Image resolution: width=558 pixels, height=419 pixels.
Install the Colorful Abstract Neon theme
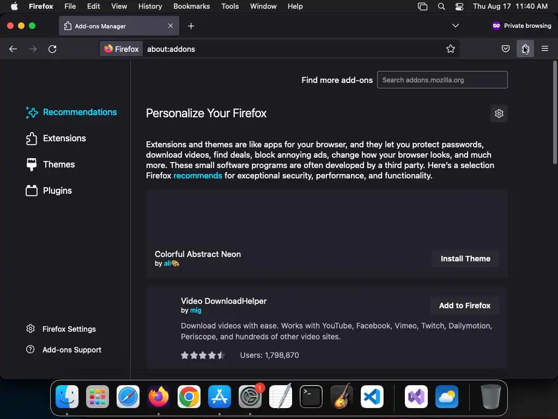click(465, 259)
